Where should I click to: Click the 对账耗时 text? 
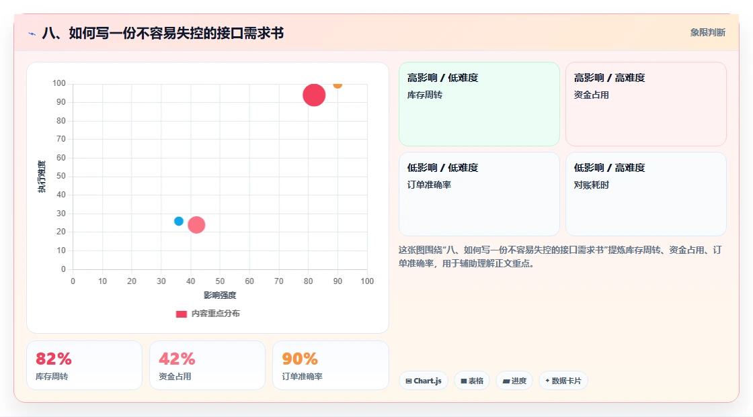click(591, 185)
